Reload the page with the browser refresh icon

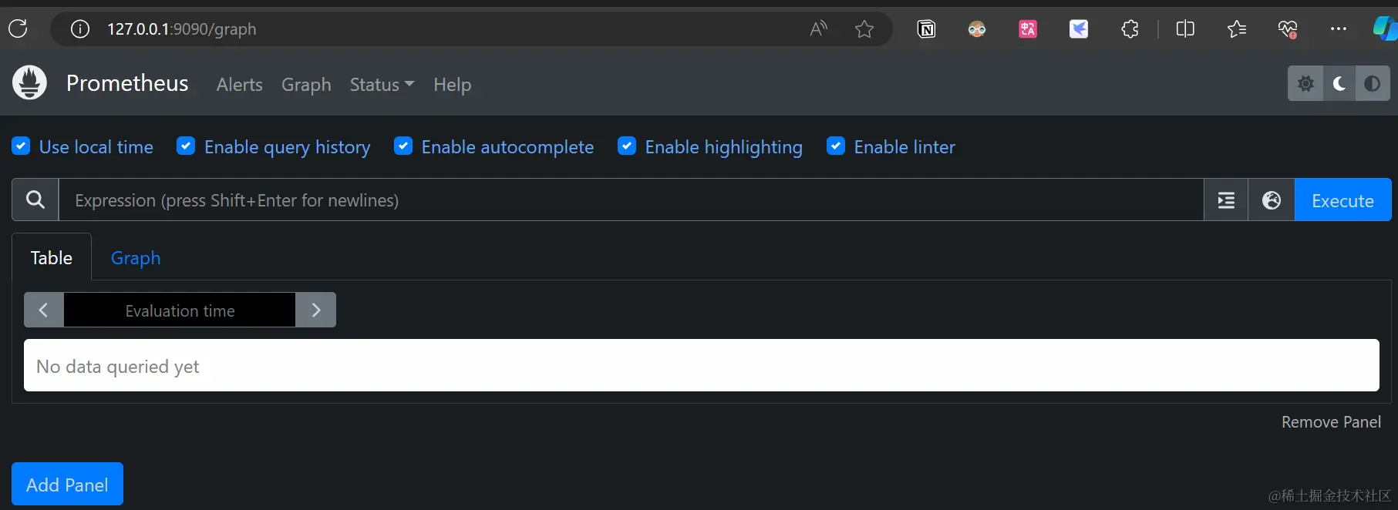pyautogui.click(x=18, y=29)
